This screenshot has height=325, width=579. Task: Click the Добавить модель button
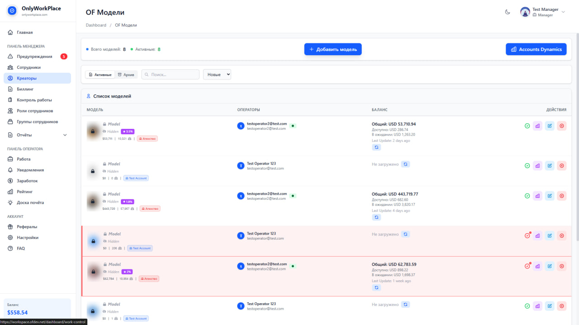(333, 49)
